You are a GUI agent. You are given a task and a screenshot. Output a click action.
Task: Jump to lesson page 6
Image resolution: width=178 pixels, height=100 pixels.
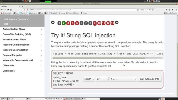(81, 23)
